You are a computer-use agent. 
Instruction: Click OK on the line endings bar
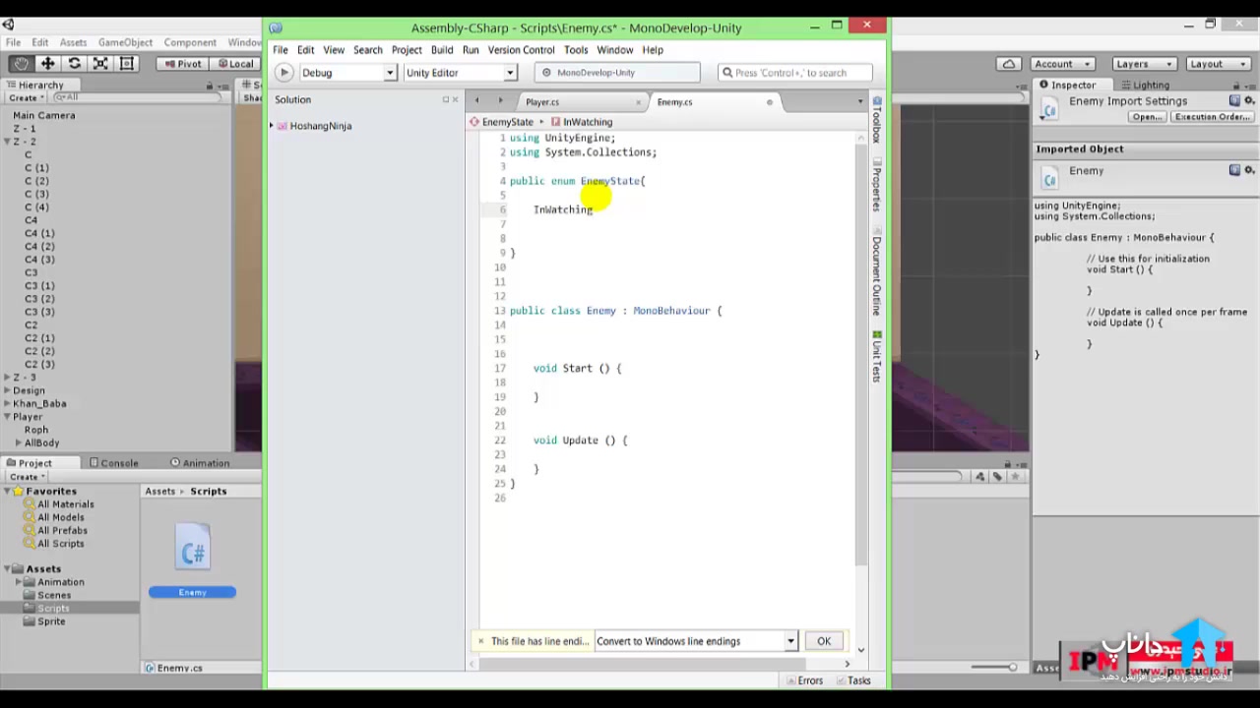click(823, 641)
